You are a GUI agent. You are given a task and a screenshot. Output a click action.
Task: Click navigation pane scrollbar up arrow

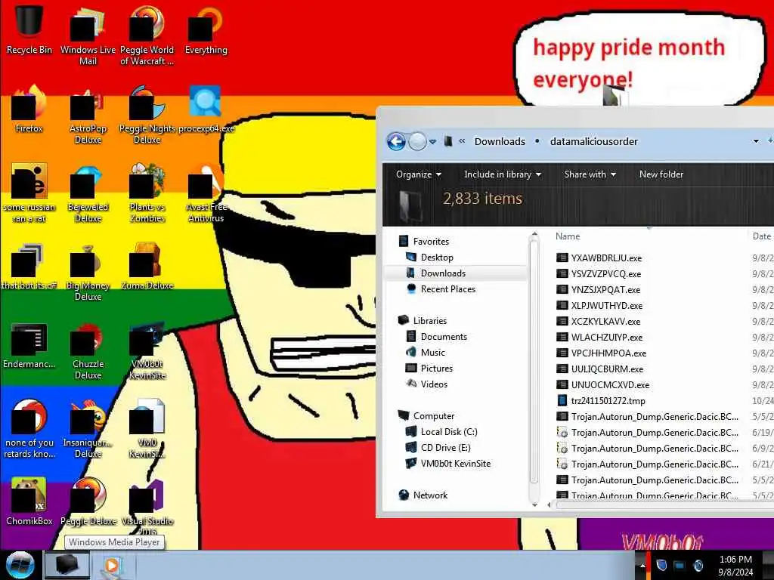[x=534, y=235]
